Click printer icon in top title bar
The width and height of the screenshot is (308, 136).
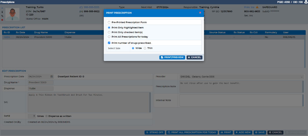[306, 2]
